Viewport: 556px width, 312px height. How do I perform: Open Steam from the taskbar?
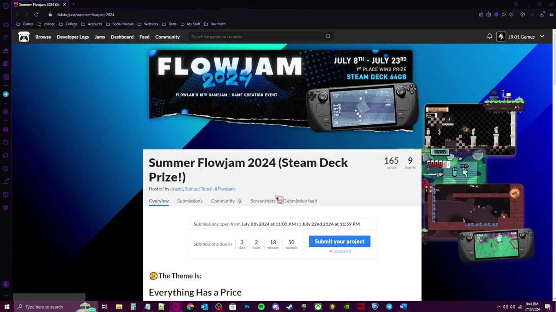tap(290, 307)
